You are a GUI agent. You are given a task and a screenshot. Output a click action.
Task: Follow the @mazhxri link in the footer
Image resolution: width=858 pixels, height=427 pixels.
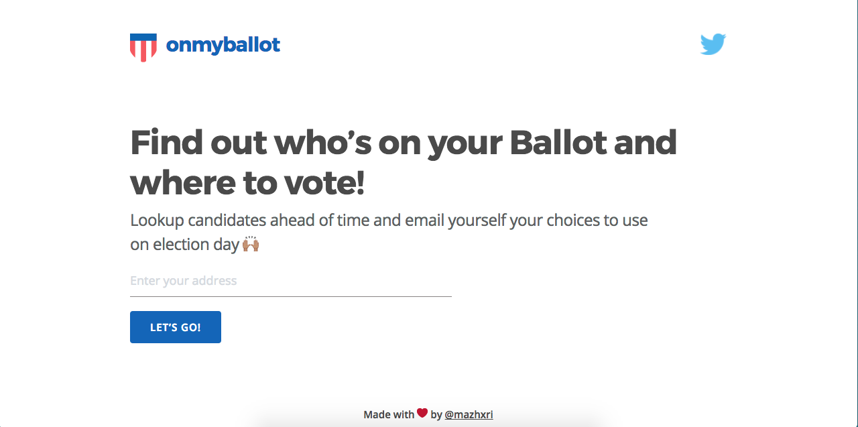469,414
